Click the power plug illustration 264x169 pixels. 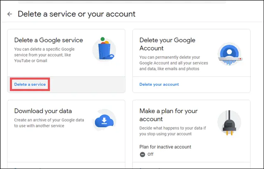[x=229, y=123]
